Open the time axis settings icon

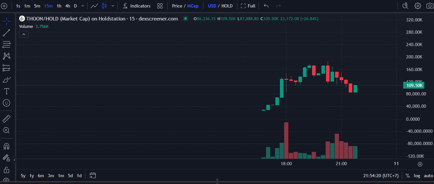coord(420,164)
